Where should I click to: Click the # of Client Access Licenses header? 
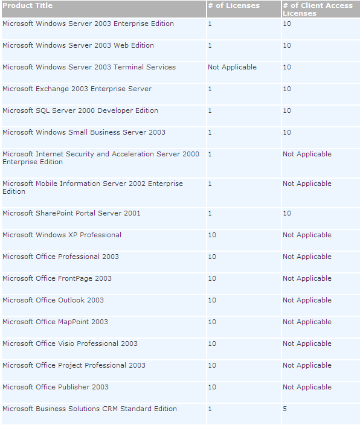[318, 10]
